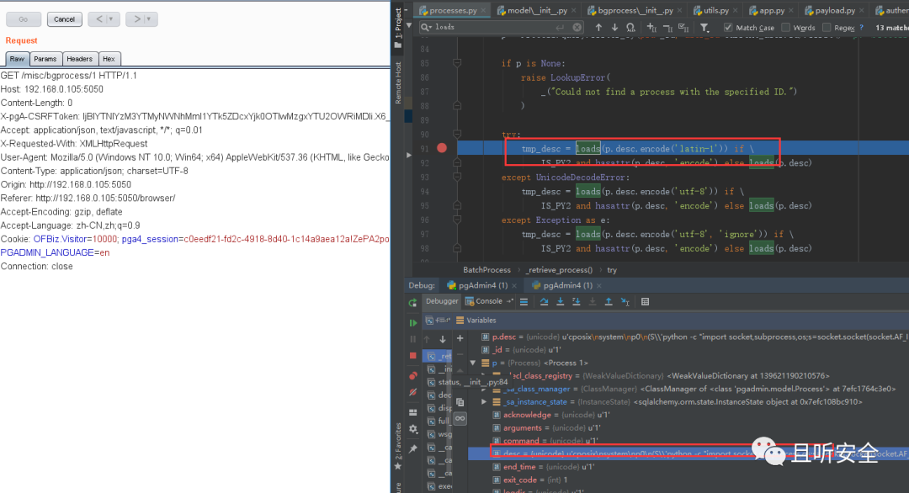Click the Rerun debug session icon
This screenshot has height=493, width=909.
(x=412, y=302)
